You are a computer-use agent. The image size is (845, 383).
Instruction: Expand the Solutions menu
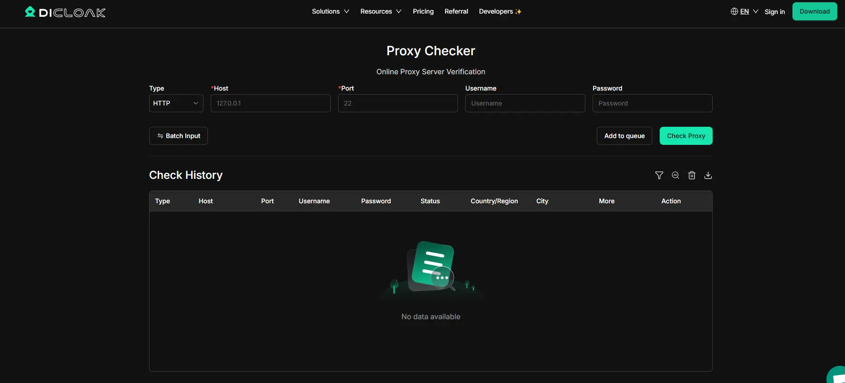click(x=330, y=12)
